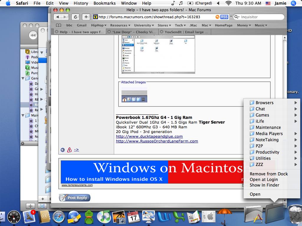Image resolution: width=302 pixels, height=226 pixels.
Task: Click the HomePage bookmark
Action: [224, 25]
